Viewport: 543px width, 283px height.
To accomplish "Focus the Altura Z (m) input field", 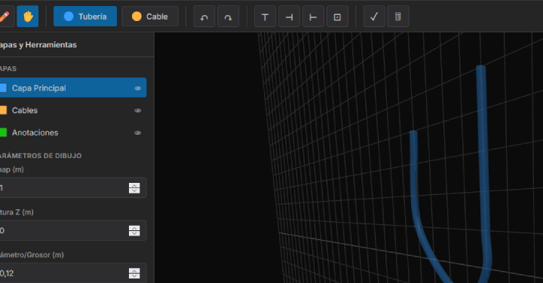I will [72, 230].
